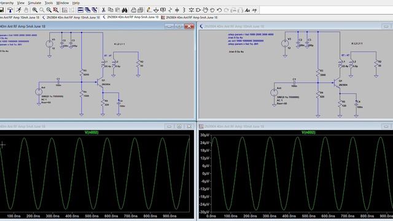
Task: Click the 'K L2 L1 1' directive in left schematic
Action: pos(119,44)
